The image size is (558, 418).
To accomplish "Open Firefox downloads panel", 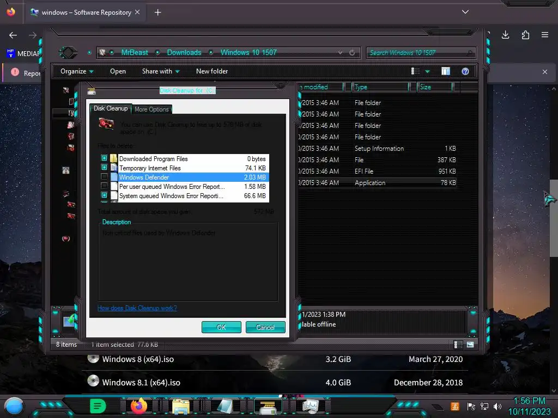I will [505, 35].
